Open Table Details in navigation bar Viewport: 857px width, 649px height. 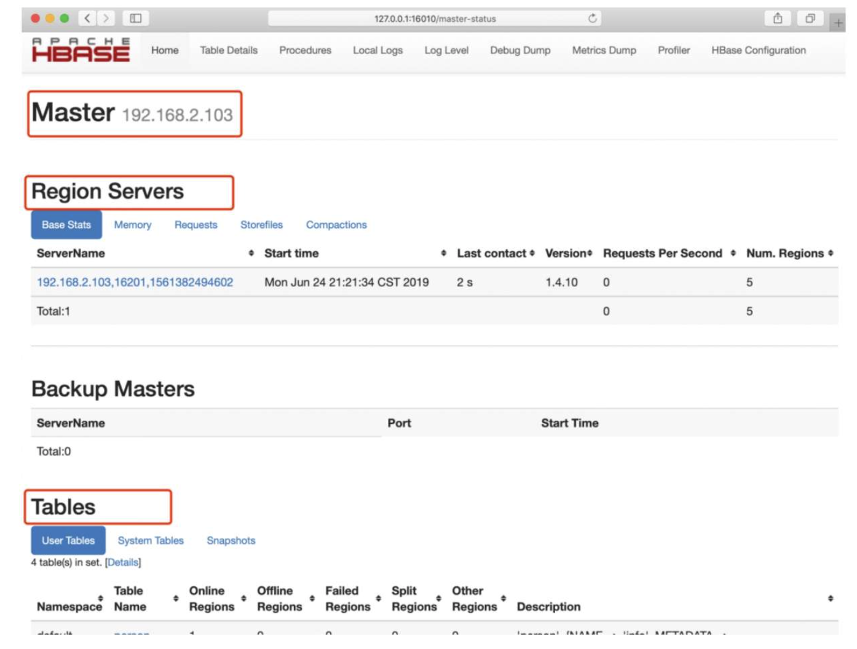[x=229, y=50]
